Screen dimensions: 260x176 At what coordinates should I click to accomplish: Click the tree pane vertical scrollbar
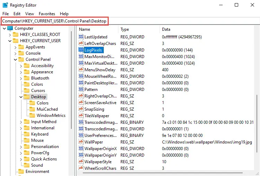pos(71,80)
